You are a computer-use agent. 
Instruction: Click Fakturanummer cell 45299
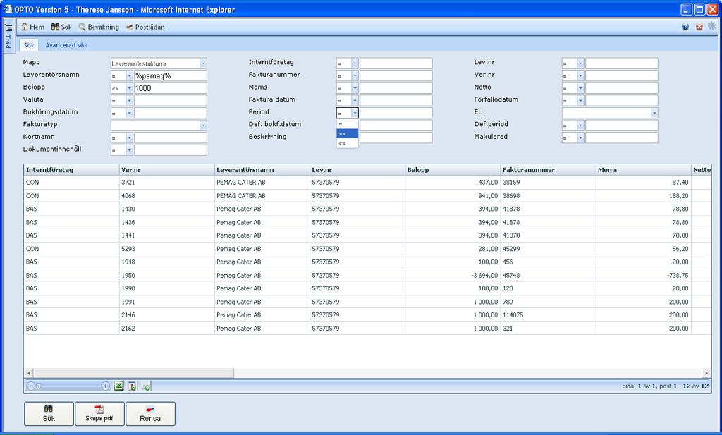point(548,249)
